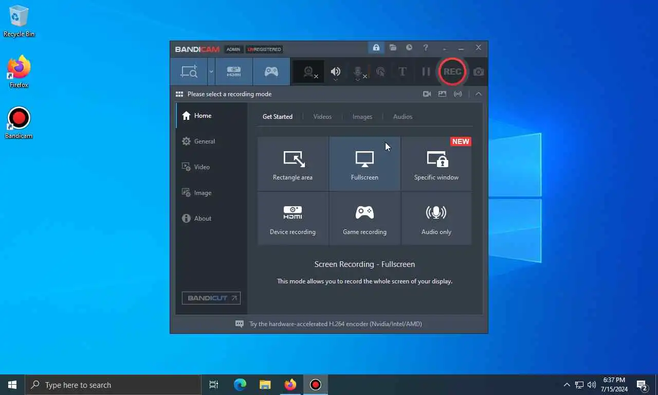This screenshot has height=395, width=658.
Task: Launch Microsoft Edge from the taskbar
Action: [x=240, y=385]
